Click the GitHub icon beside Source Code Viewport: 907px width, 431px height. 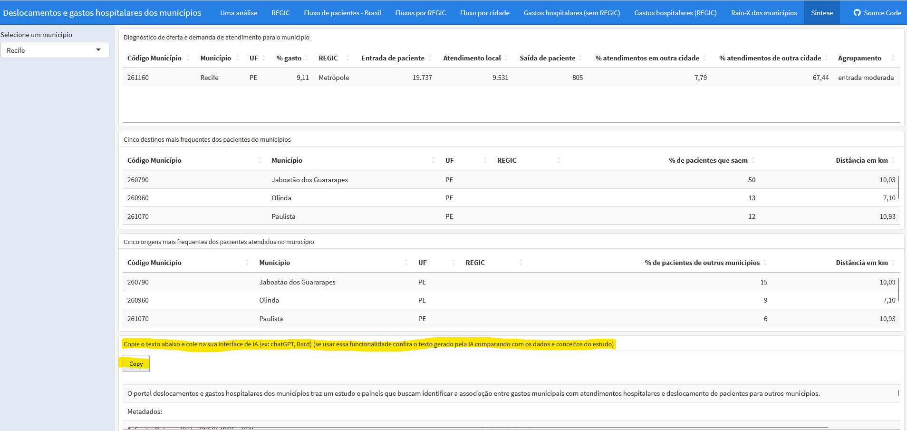point(857,13)
